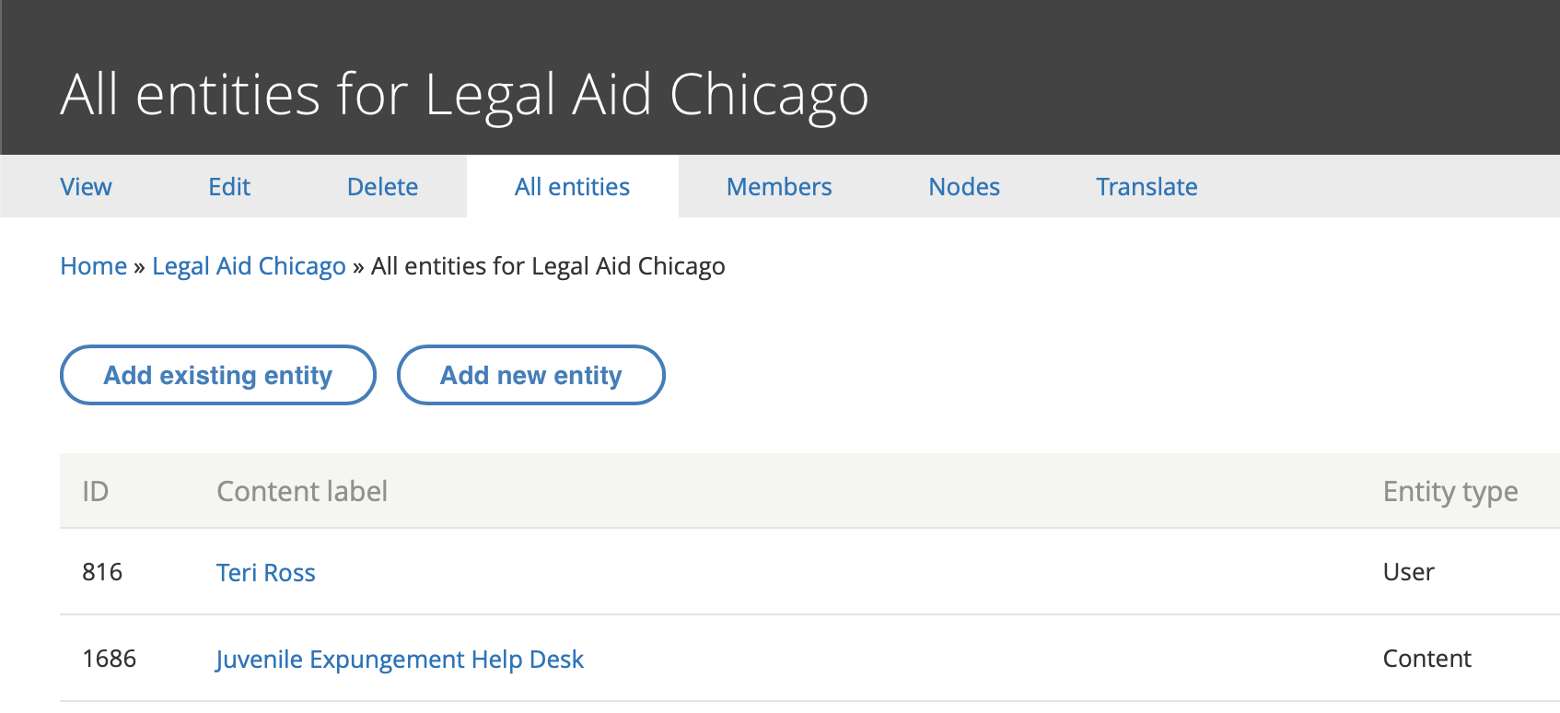Switch to the Nodes tab

[x=964, y=187]
